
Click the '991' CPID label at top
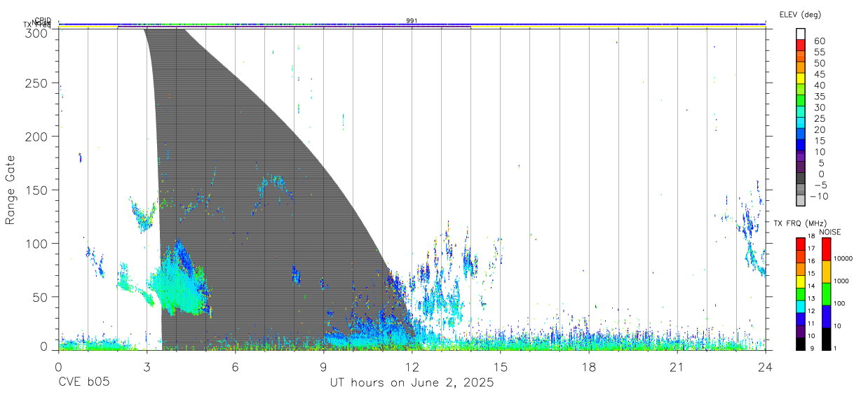coord(412,21)
